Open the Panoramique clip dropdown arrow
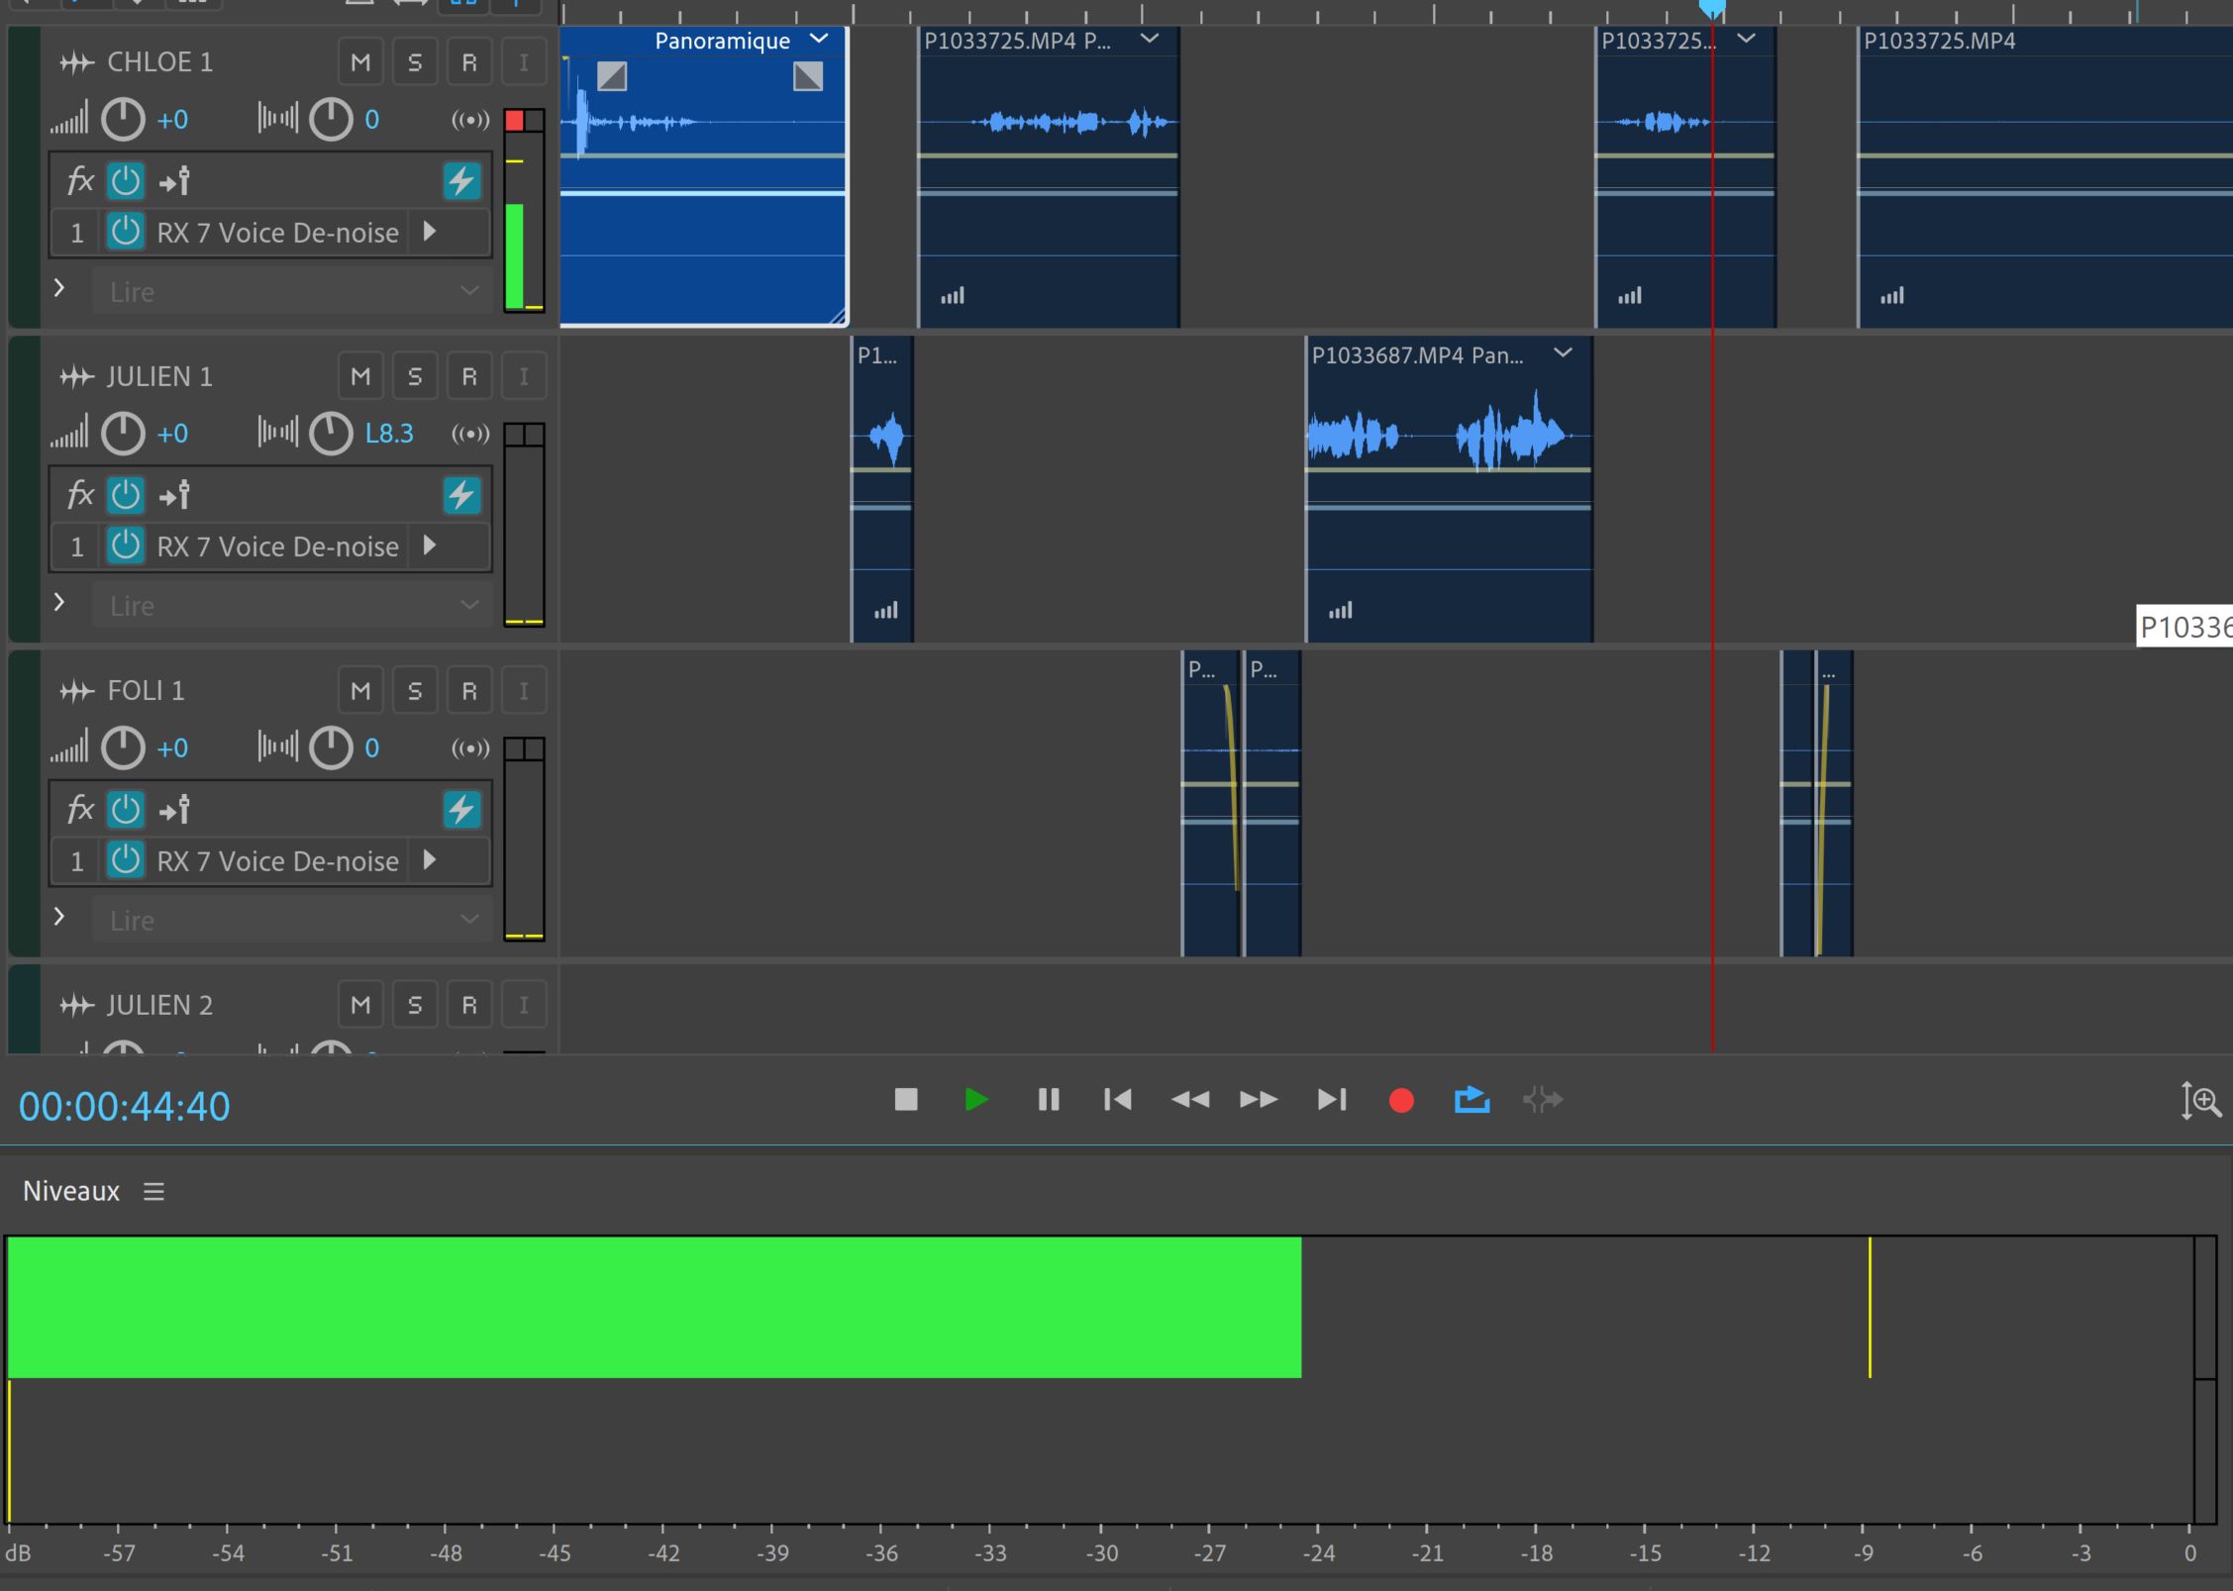The width and height of the screenshot is (2233, 1591). (x=819, y=40)
